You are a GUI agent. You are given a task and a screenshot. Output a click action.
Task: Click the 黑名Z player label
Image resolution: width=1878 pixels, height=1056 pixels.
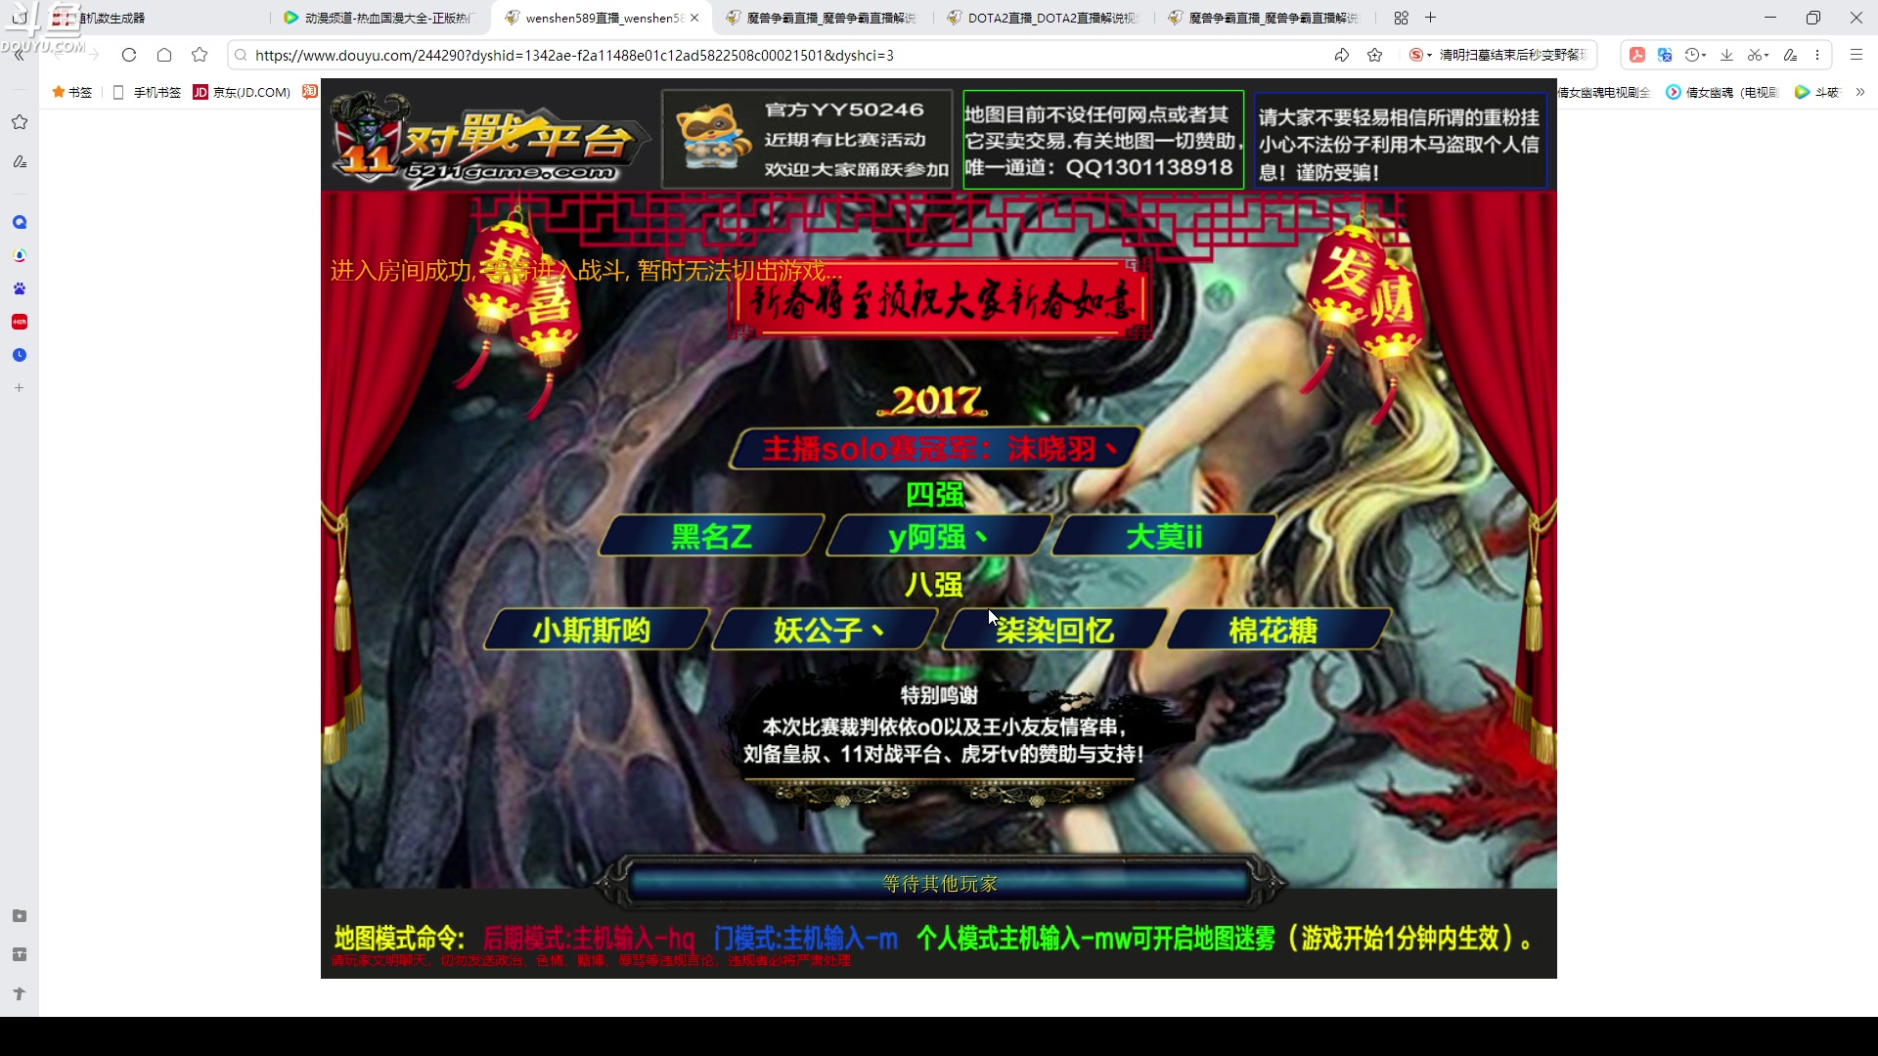tap(711, 536)
